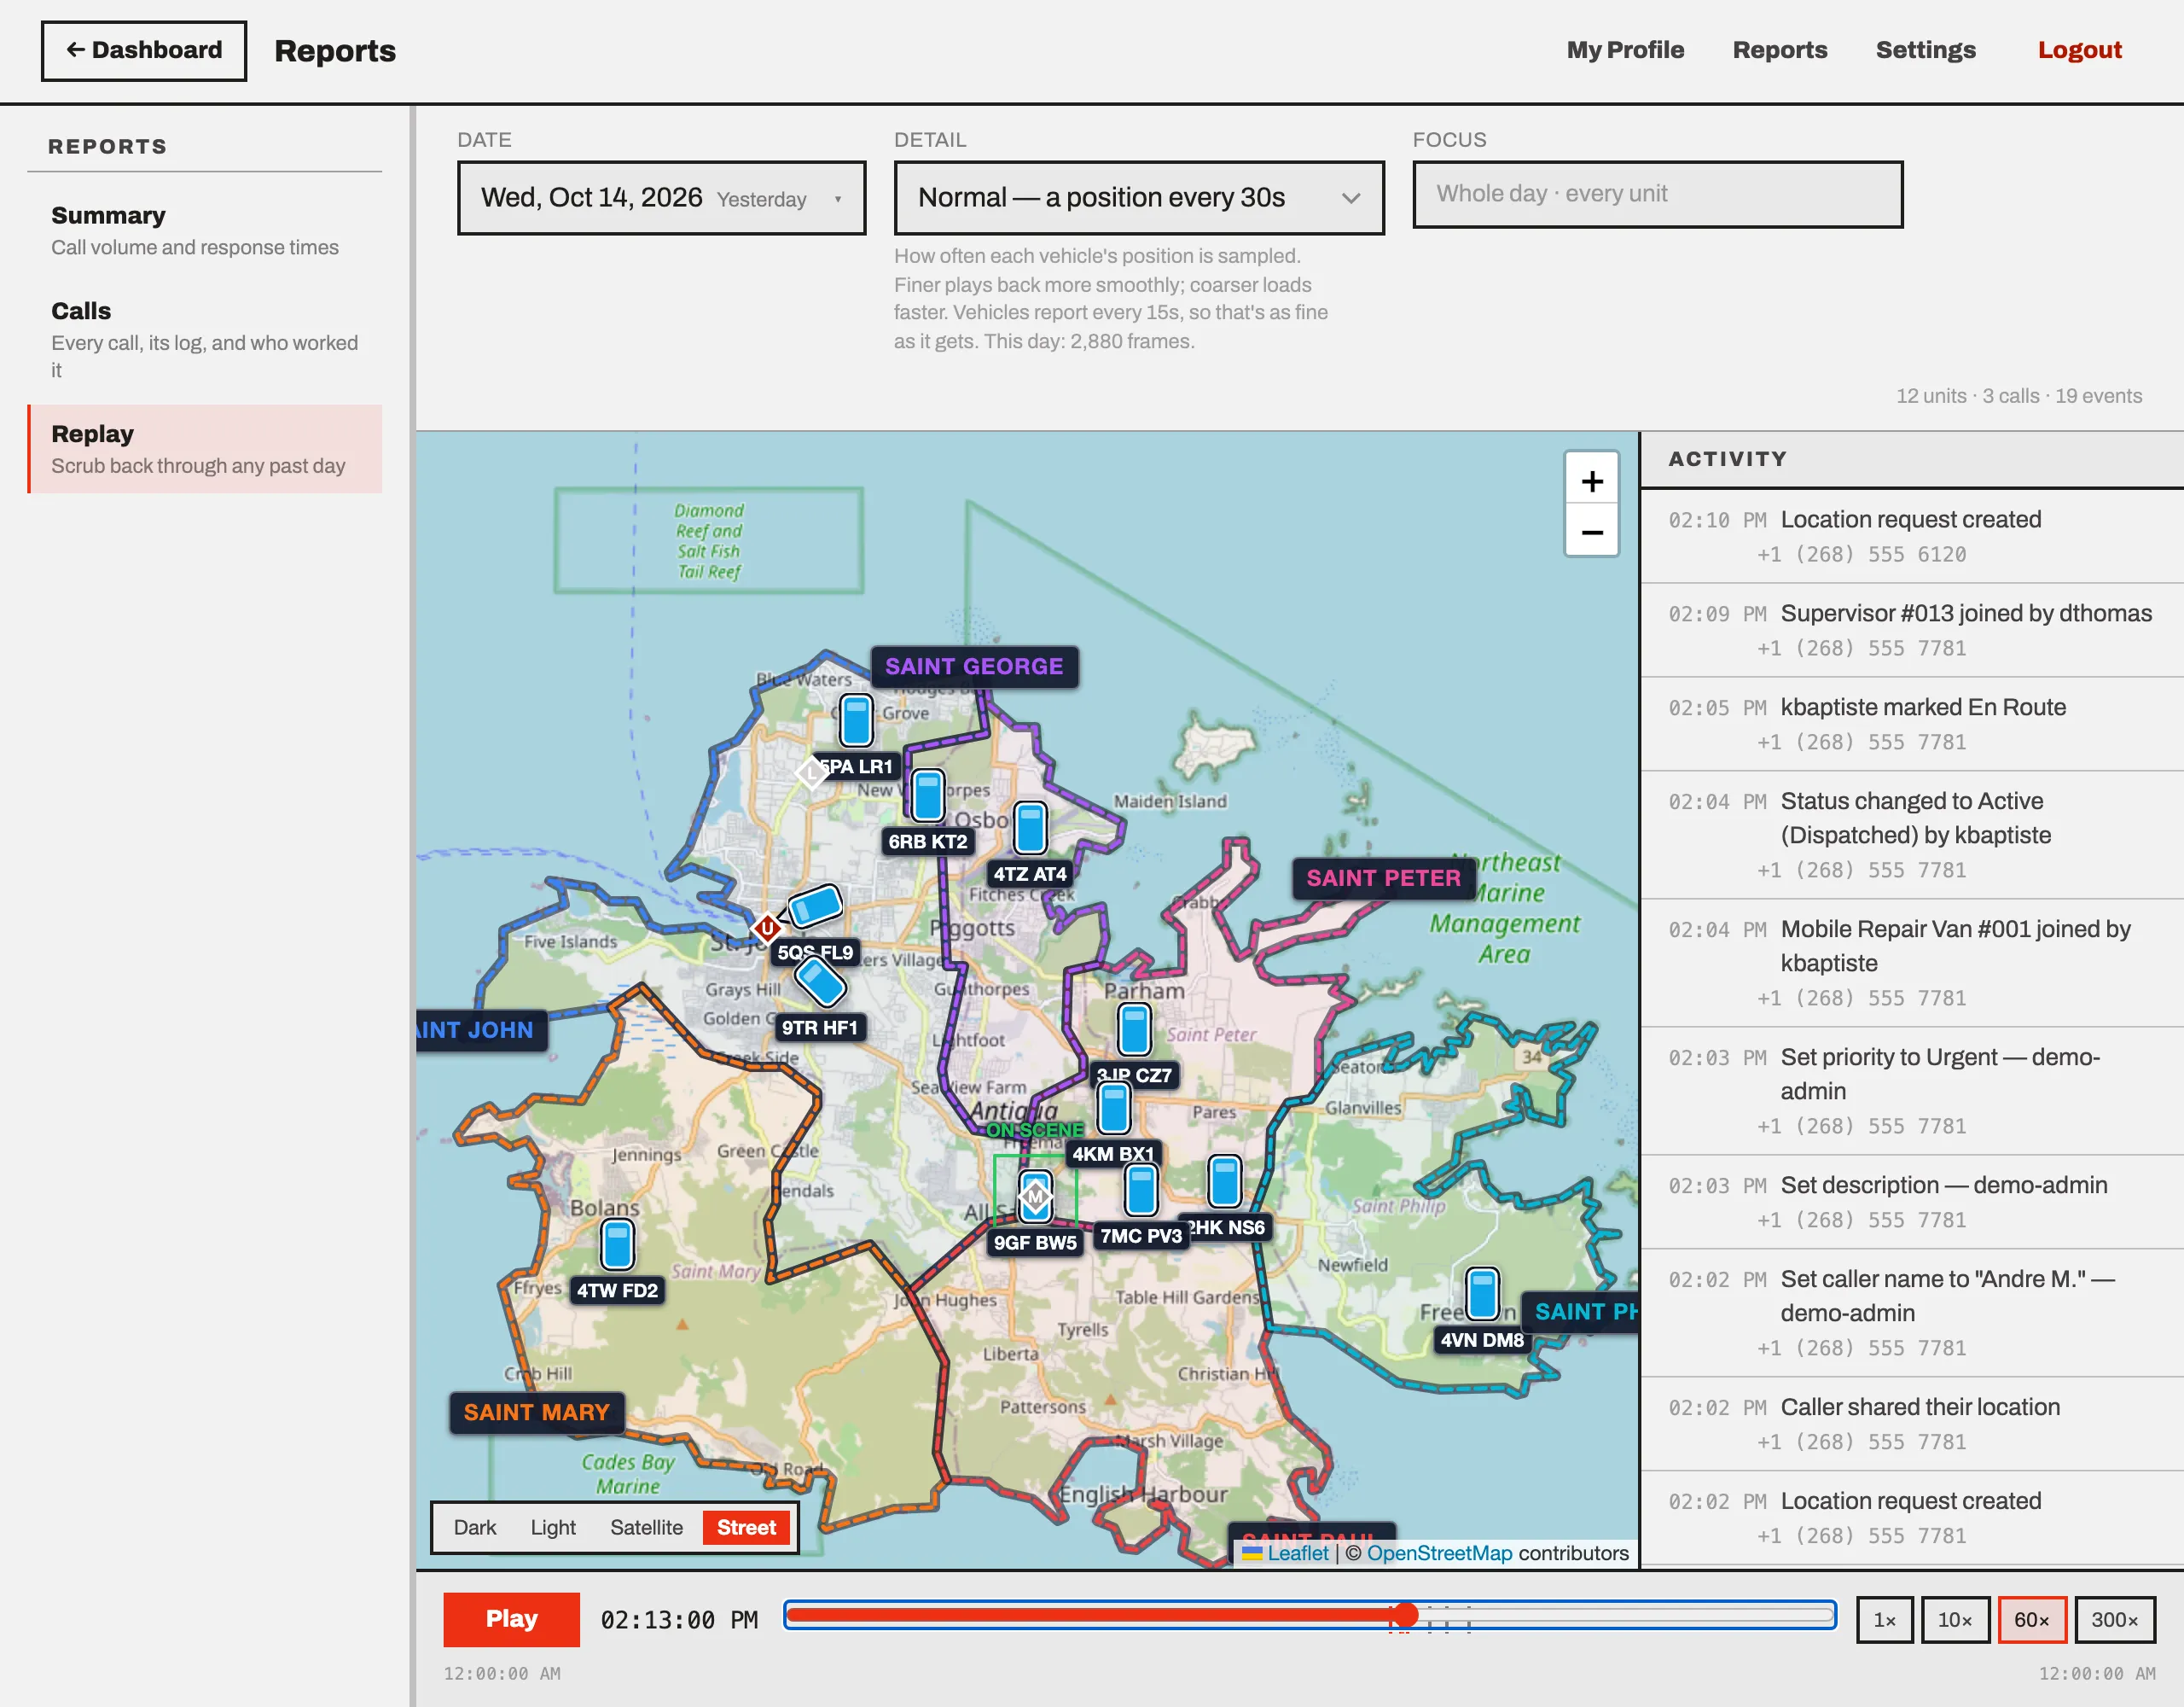The height and width of the screenshot is (1707, 2184).
Task: Click the Focus field
Action: coord(1657,195)
